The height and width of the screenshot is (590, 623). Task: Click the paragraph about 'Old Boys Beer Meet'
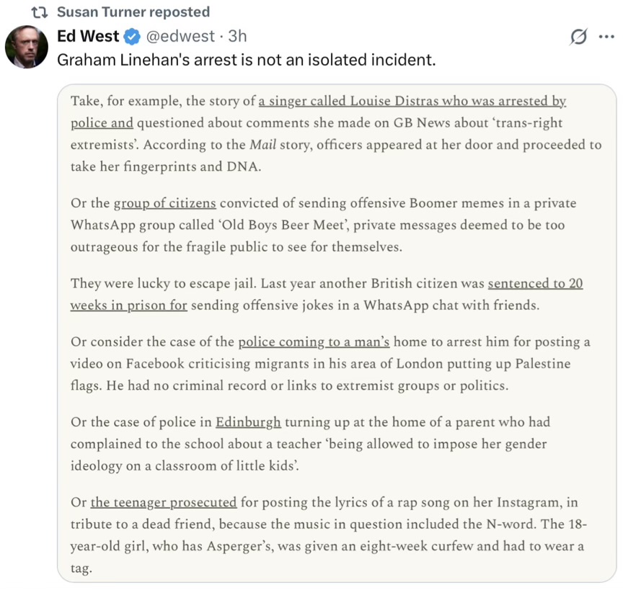click(318, 225)
